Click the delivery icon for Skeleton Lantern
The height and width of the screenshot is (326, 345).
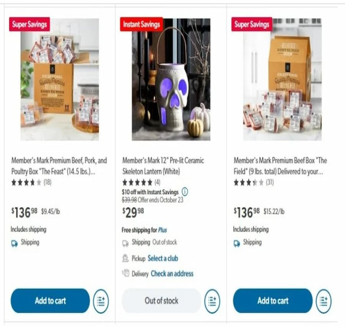coord(126,273)
